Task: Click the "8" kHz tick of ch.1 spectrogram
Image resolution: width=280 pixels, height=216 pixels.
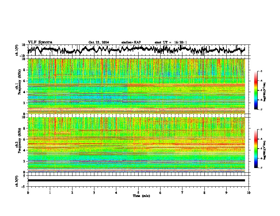Action: tap(24, 70)
